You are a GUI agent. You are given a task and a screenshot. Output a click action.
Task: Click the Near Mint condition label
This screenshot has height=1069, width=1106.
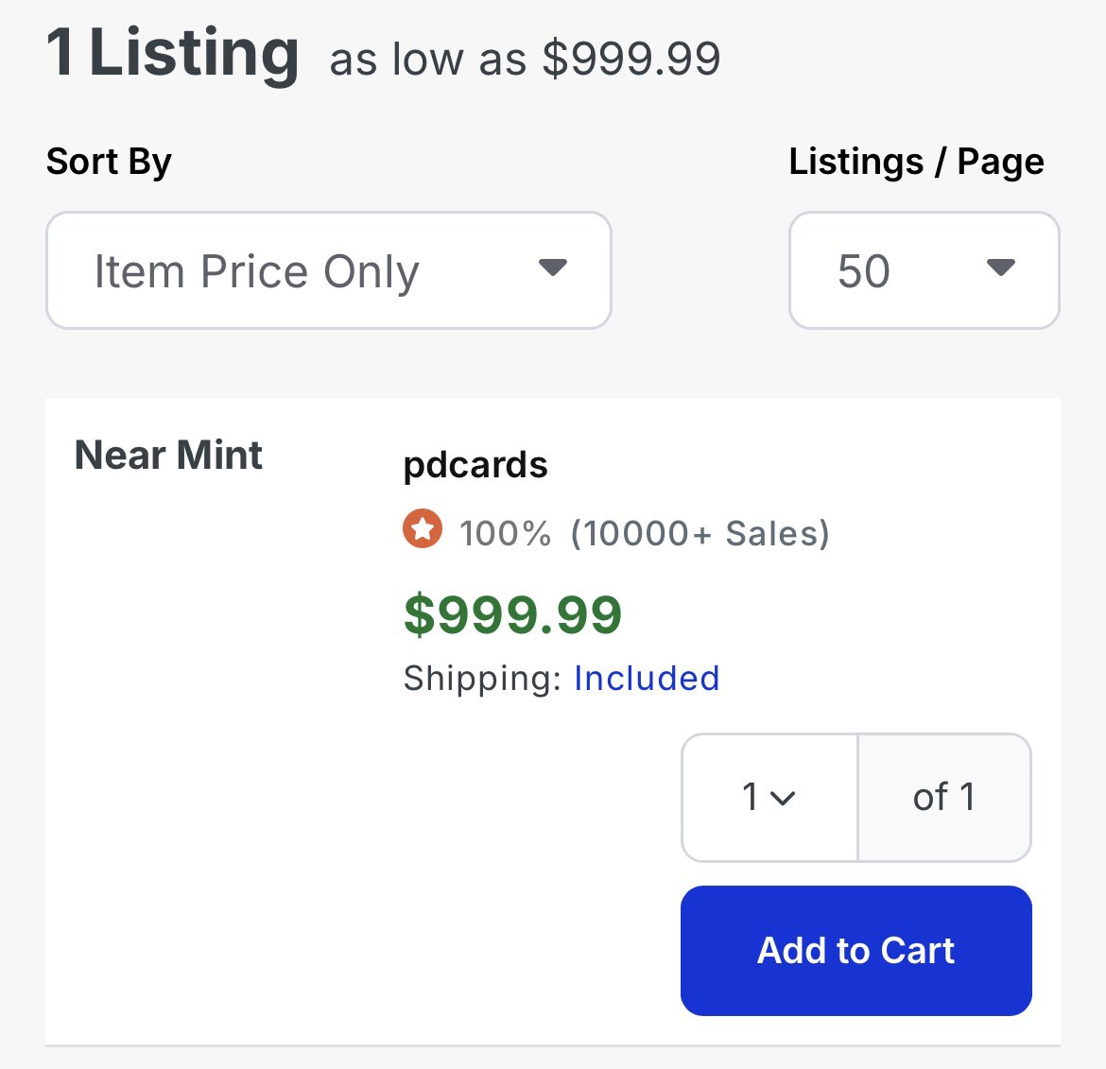[168, 456]
